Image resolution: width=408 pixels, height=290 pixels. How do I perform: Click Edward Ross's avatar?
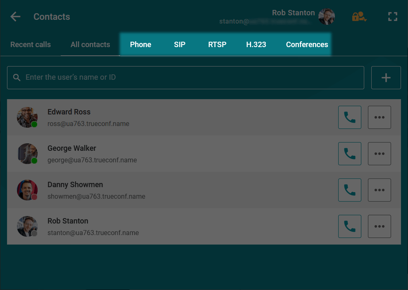(x=27, y=117)
